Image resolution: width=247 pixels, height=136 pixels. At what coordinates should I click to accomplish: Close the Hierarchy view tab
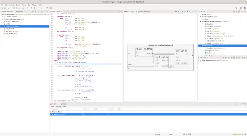coord(207,58)
